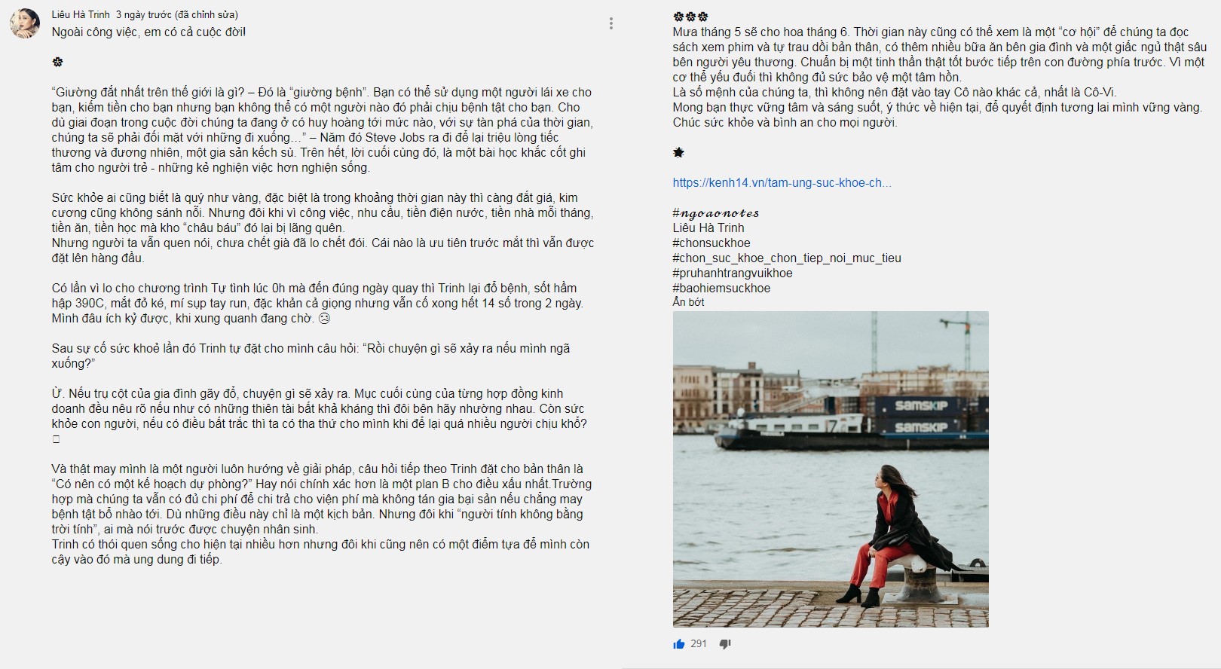The width and height of the screenshot is (1221, 669).
Task: Open the #baohiemsuckhoe hashtag
Action: click(x=721, y=288)
